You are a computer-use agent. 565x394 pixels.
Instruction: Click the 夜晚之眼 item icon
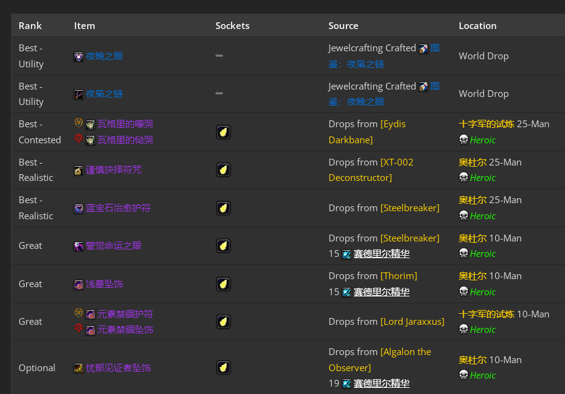[x=78, y=57]
